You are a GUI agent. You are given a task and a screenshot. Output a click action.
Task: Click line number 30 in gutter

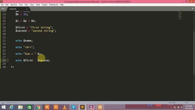[4, 67]
